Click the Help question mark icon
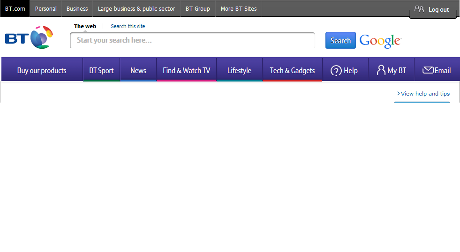 [x=336, y=71]
